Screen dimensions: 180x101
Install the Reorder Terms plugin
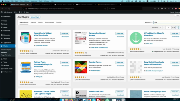120,62
